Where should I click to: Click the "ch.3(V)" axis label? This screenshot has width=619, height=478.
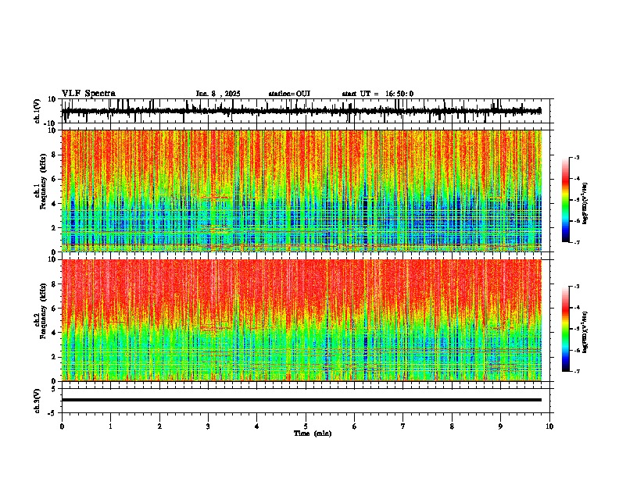[x=38, y=401]
